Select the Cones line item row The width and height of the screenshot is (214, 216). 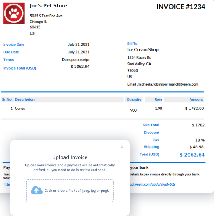20,109
